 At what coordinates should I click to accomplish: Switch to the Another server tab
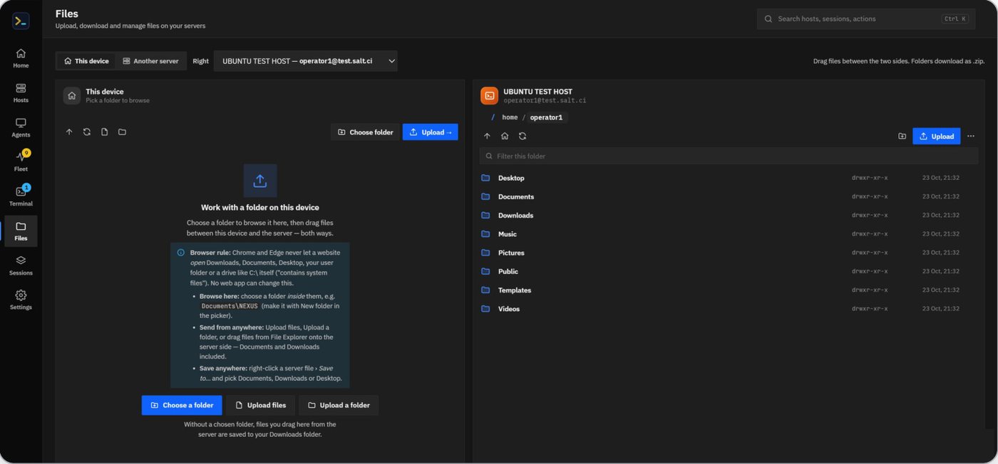point(150,61)
